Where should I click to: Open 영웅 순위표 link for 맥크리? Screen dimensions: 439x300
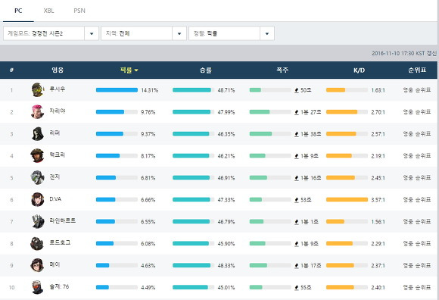(x=417, y=155)
